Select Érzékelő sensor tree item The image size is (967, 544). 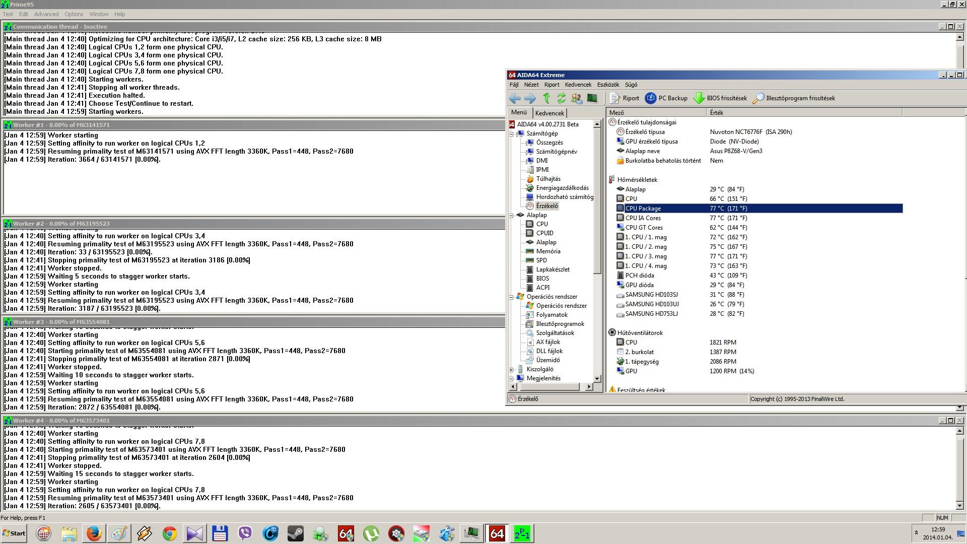547,206
